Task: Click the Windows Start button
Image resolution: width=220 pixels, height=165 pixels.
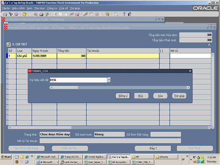Action: click(6, 157)
